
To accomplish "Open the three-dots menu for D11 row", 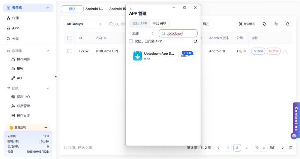I will point(285,51).
